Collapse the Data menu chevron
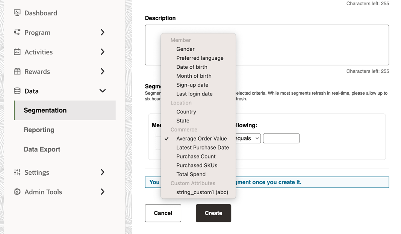 [103, 91]
